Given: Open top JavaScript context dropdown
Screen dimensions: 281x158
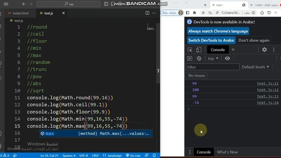Looking at the screenshot, I should pos(213,58).
